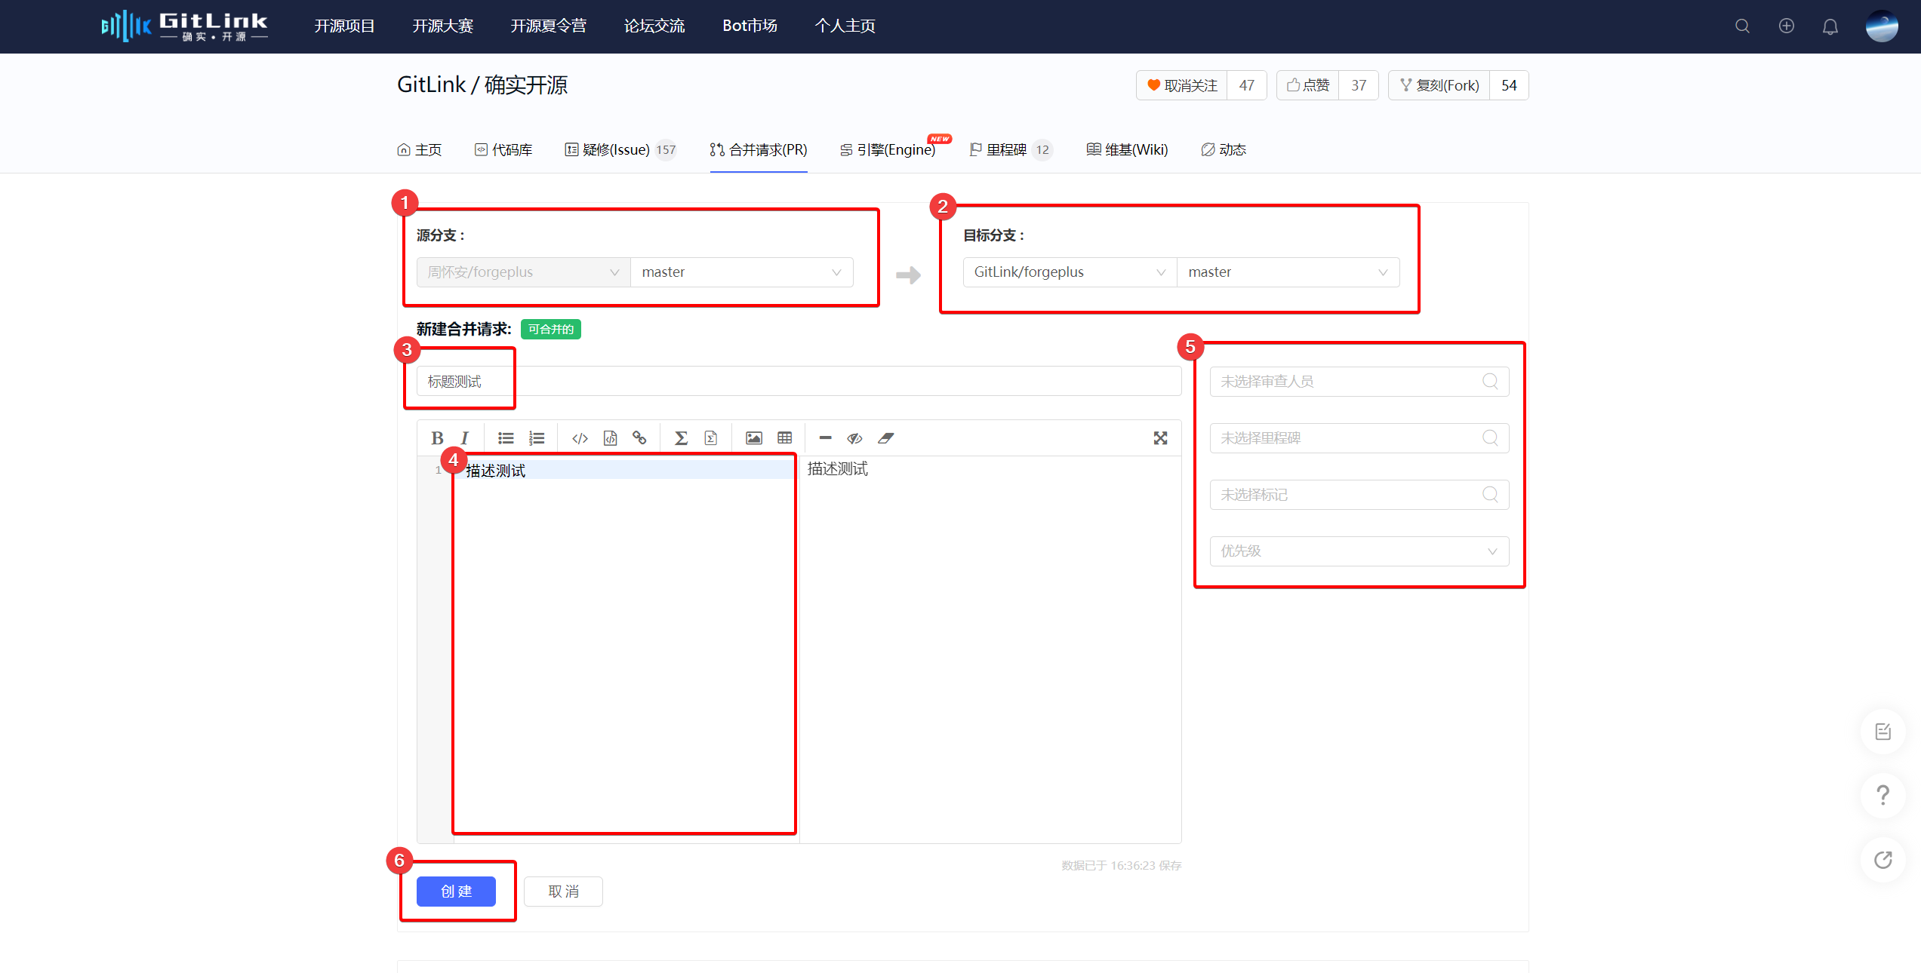Click the 取消关注 unfollow button
1921x973 pixels.
point(1182,85)
